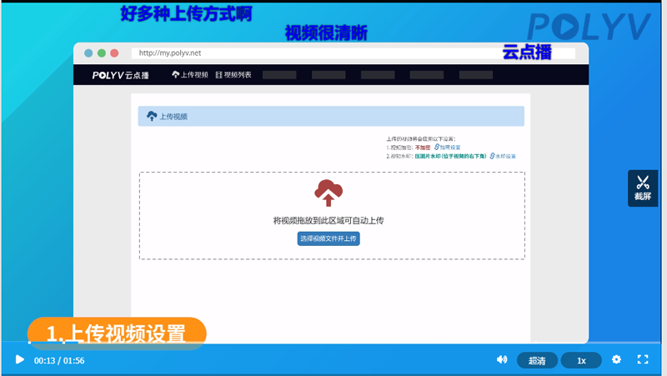The image size is (667, 376).
Task: Click the 选择视频文件并上传 button
Action: (328, 238)
